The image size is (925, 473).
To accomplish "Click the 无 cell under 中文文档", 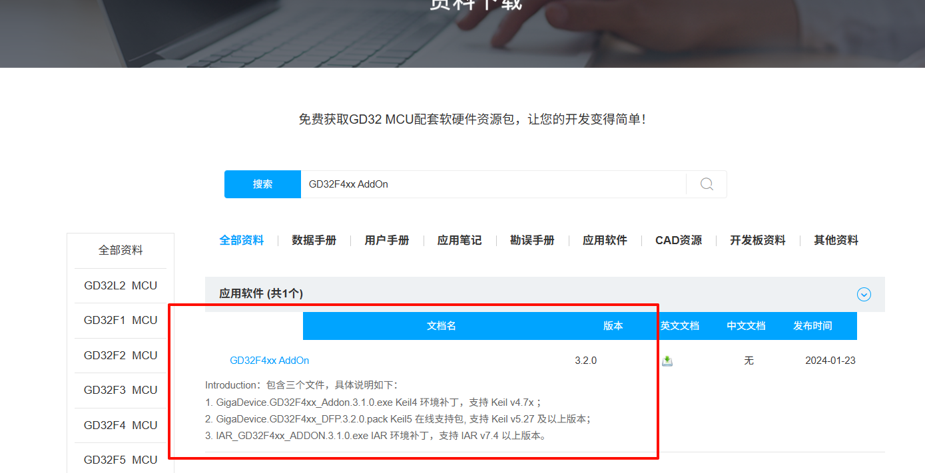I will pos(749,361).
